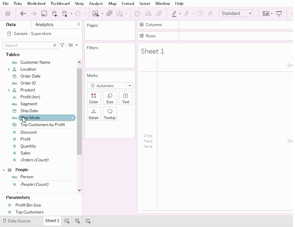Select the Profit (bin) field

pyautogui.click(x=30, y=97)
